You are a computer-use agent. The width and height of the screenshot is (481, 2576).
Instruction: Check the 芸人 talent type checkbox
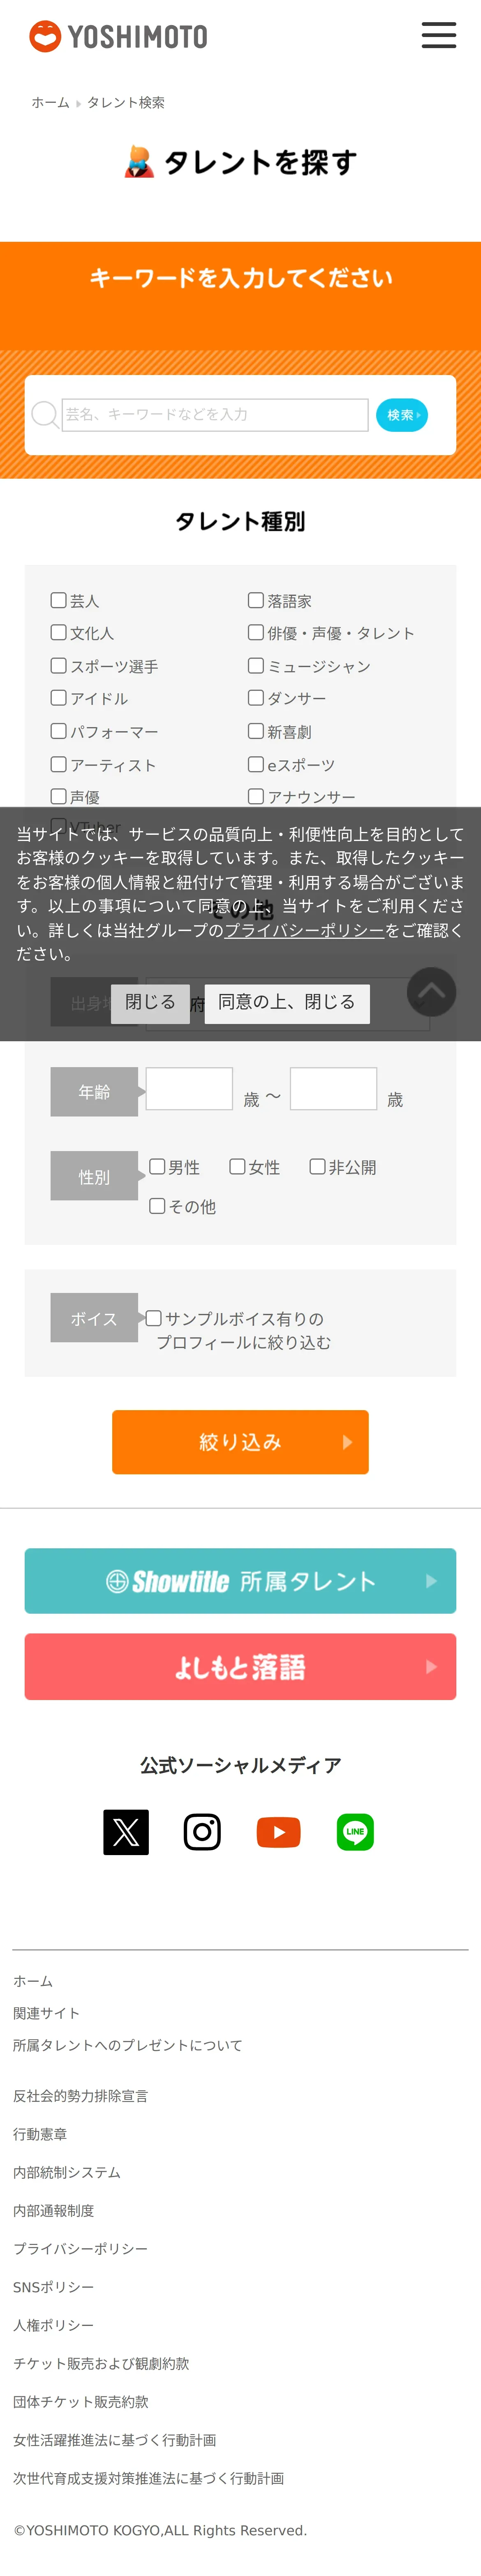(59, 600)
